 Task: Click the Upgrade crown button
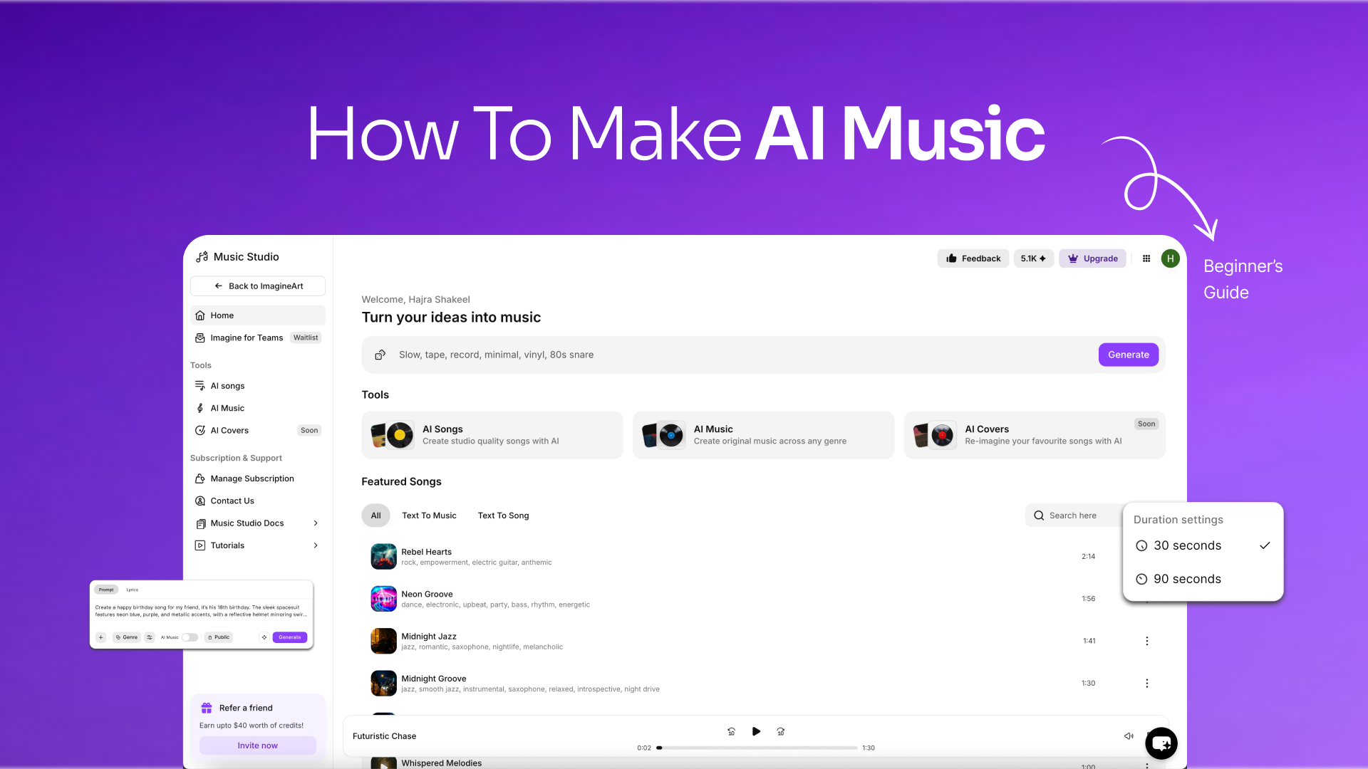(1092, 258)
